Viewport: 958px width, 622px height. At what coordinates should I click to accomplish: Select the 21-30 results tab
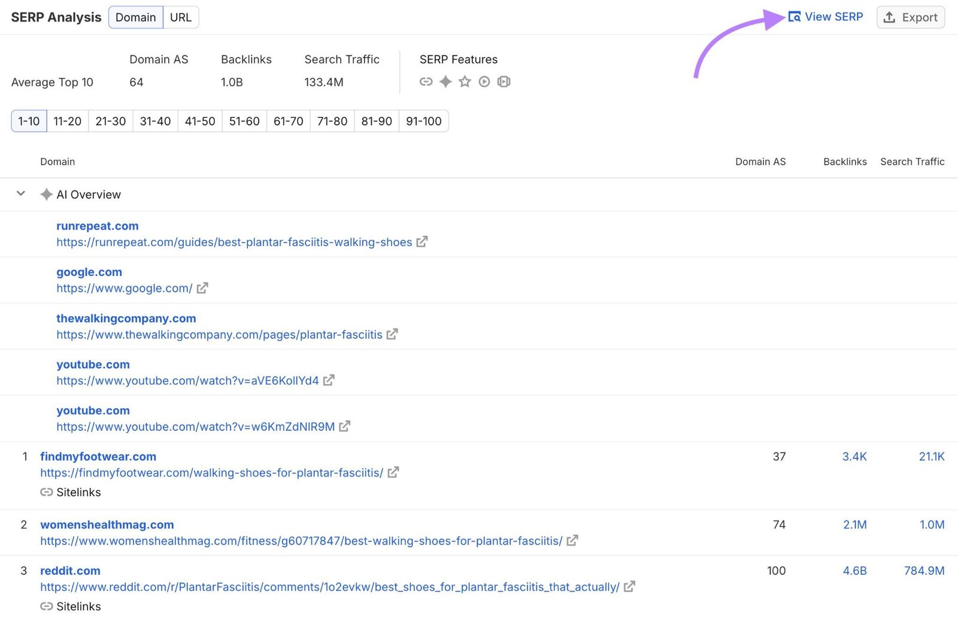point(111,121)
